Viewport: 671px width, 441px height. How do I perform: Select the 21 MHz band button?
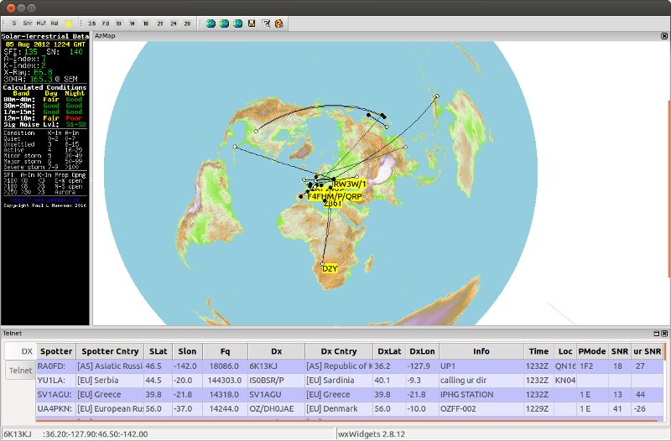(159, 23)
